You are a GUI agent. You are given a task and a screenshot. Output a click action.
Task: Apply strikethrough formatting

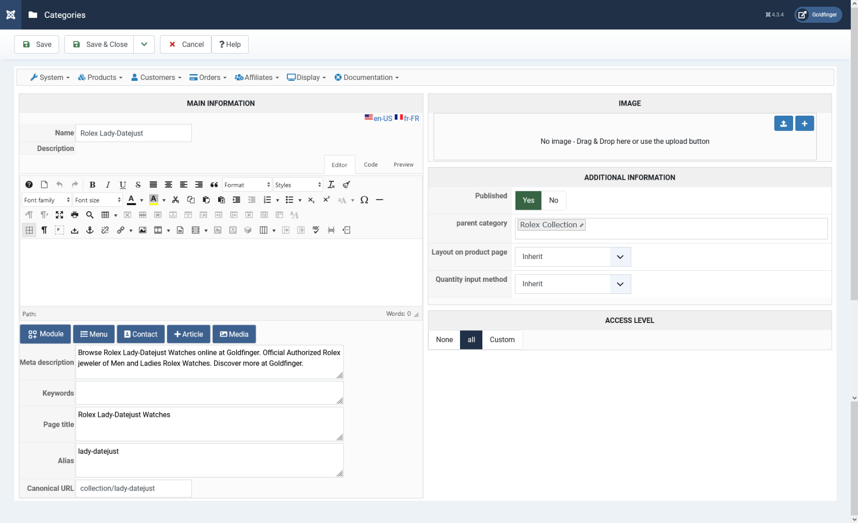pyautogui.click(x=138, y=185)
